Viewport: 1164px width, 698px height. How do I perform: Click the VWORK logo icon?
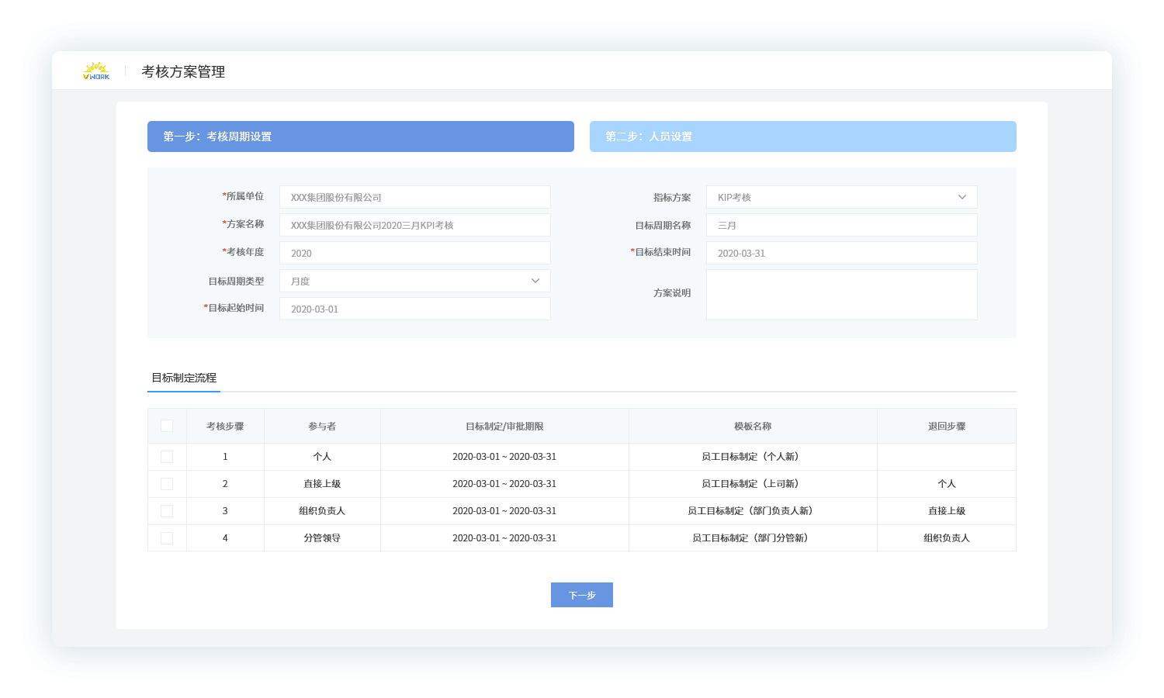pyautogui.click(x=96, y=71)
